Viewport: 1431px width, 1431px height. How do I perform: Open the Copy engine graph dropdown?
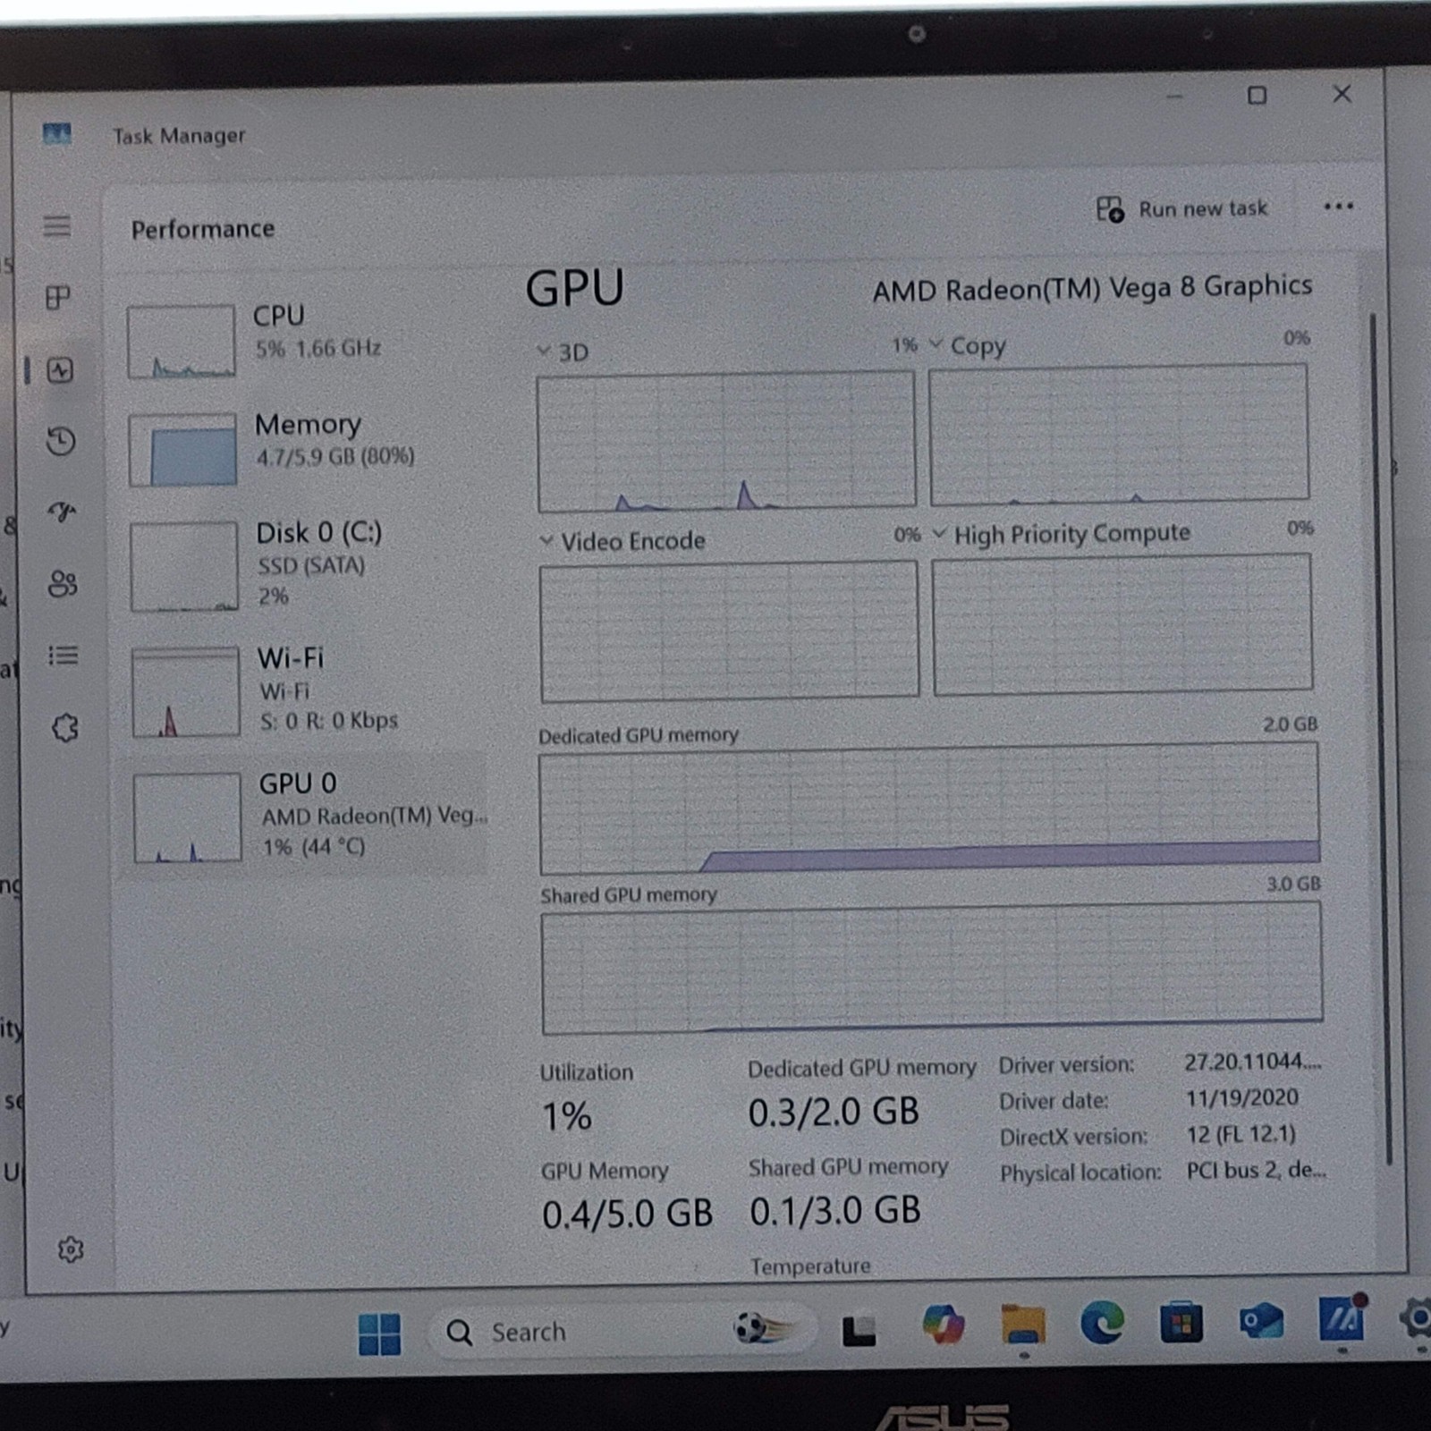936,343
